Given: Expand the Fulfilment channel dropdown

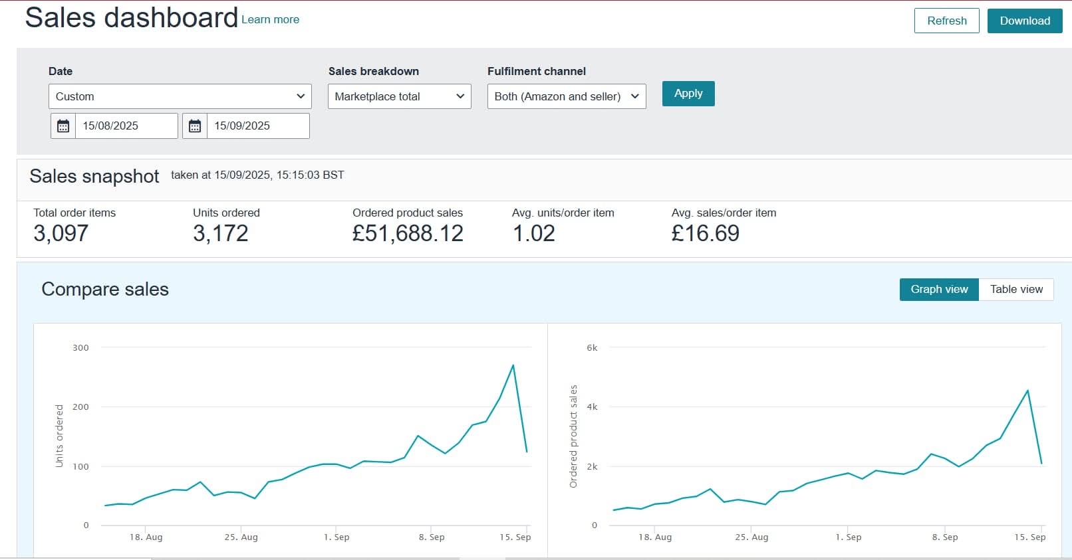Looking at the screenshot, I should click(x=566, y=96).
